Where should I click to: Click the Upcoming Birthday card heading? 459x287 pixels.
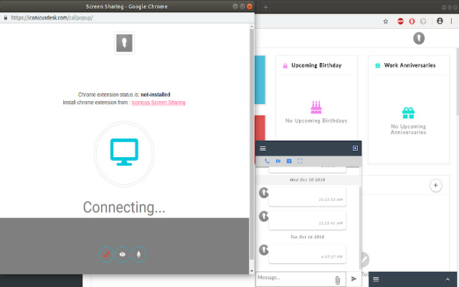316,65
